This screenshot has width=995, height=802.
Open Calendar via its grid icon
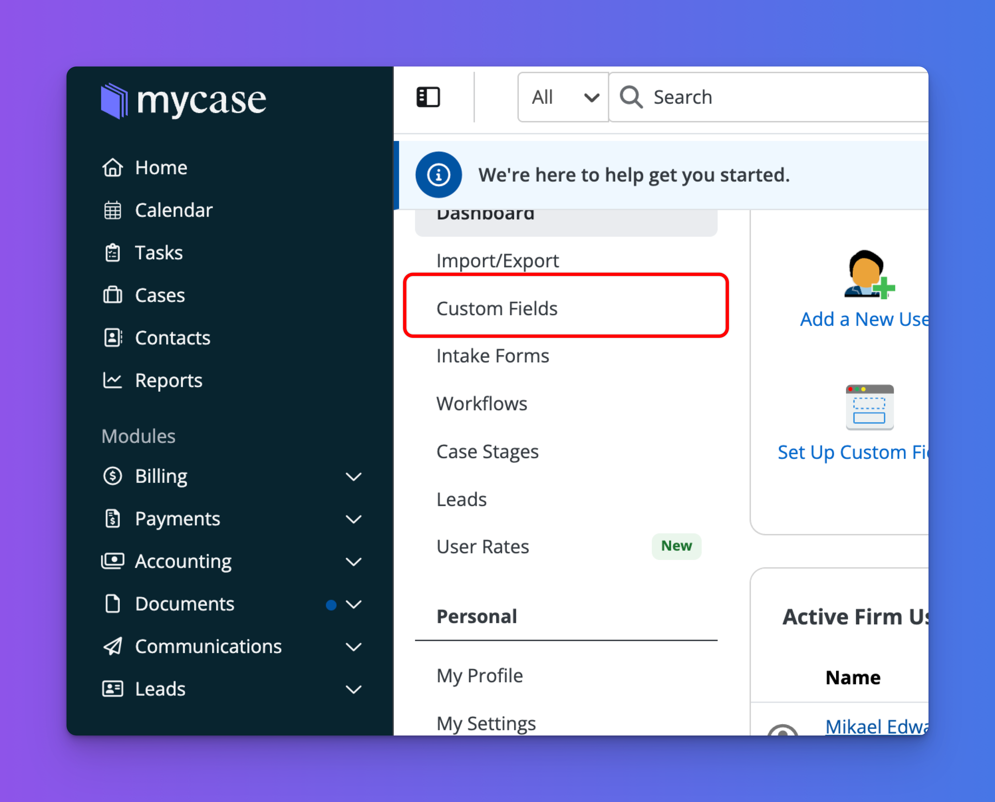pyautogui.click(x=112, y=210)
